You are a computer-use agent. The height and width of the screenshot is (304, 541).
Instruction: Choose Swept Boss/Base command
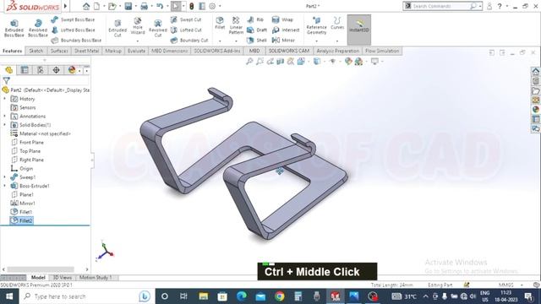point(73,19)
